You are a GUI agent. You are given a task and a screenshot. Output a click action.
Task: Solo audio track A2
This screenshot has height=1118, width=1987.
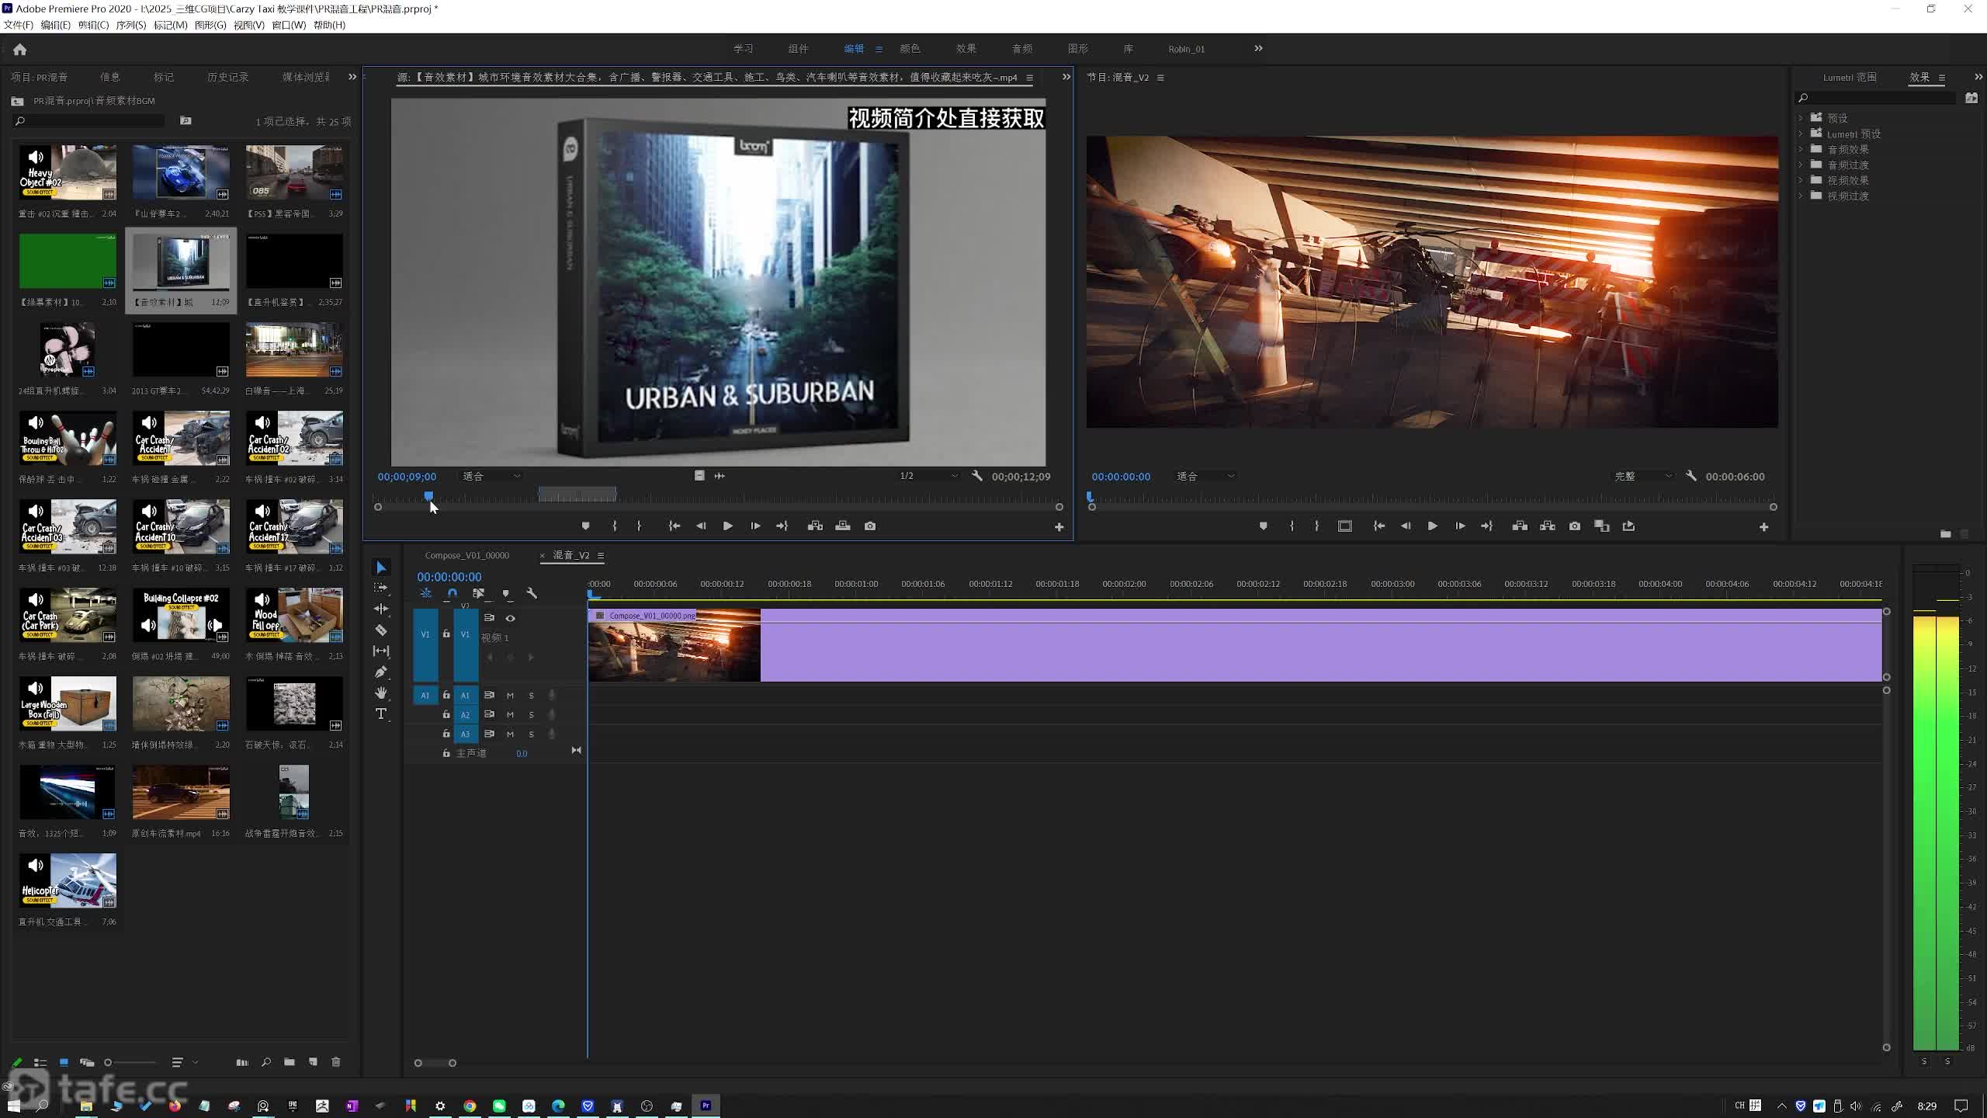[531, 714]
